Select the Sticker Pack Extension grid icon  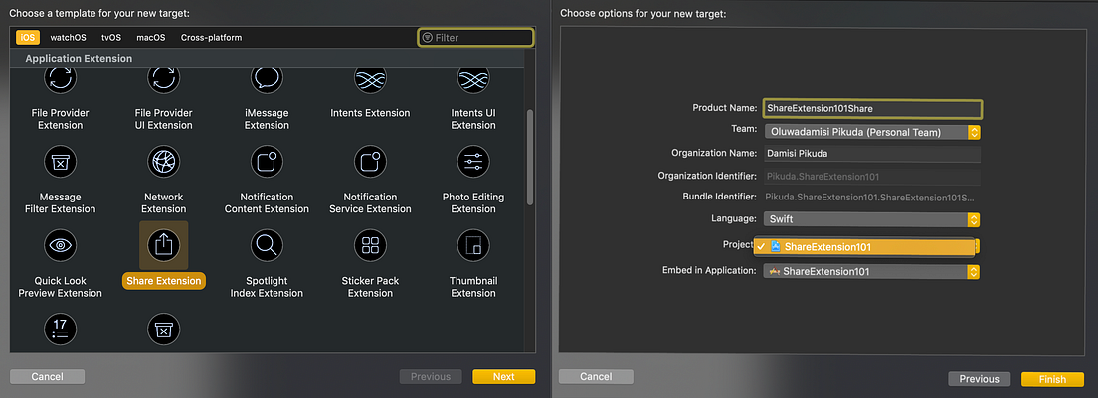click(x=370, y=246)
